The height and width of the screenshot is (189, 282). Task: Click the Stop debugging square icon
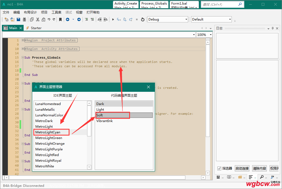137,19
